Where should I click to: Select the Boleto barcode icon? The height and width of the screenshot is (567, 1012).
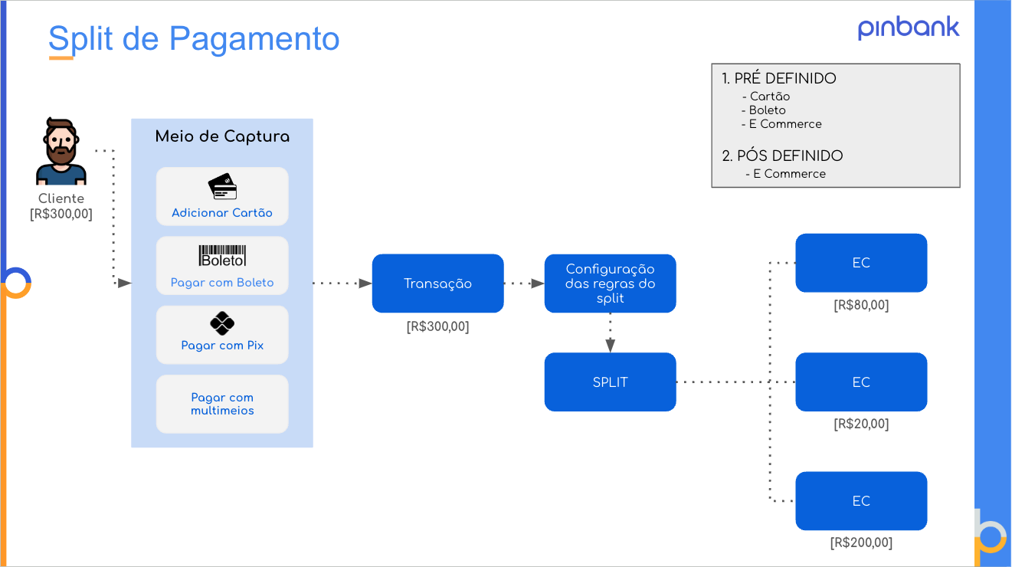click(222, 254)
